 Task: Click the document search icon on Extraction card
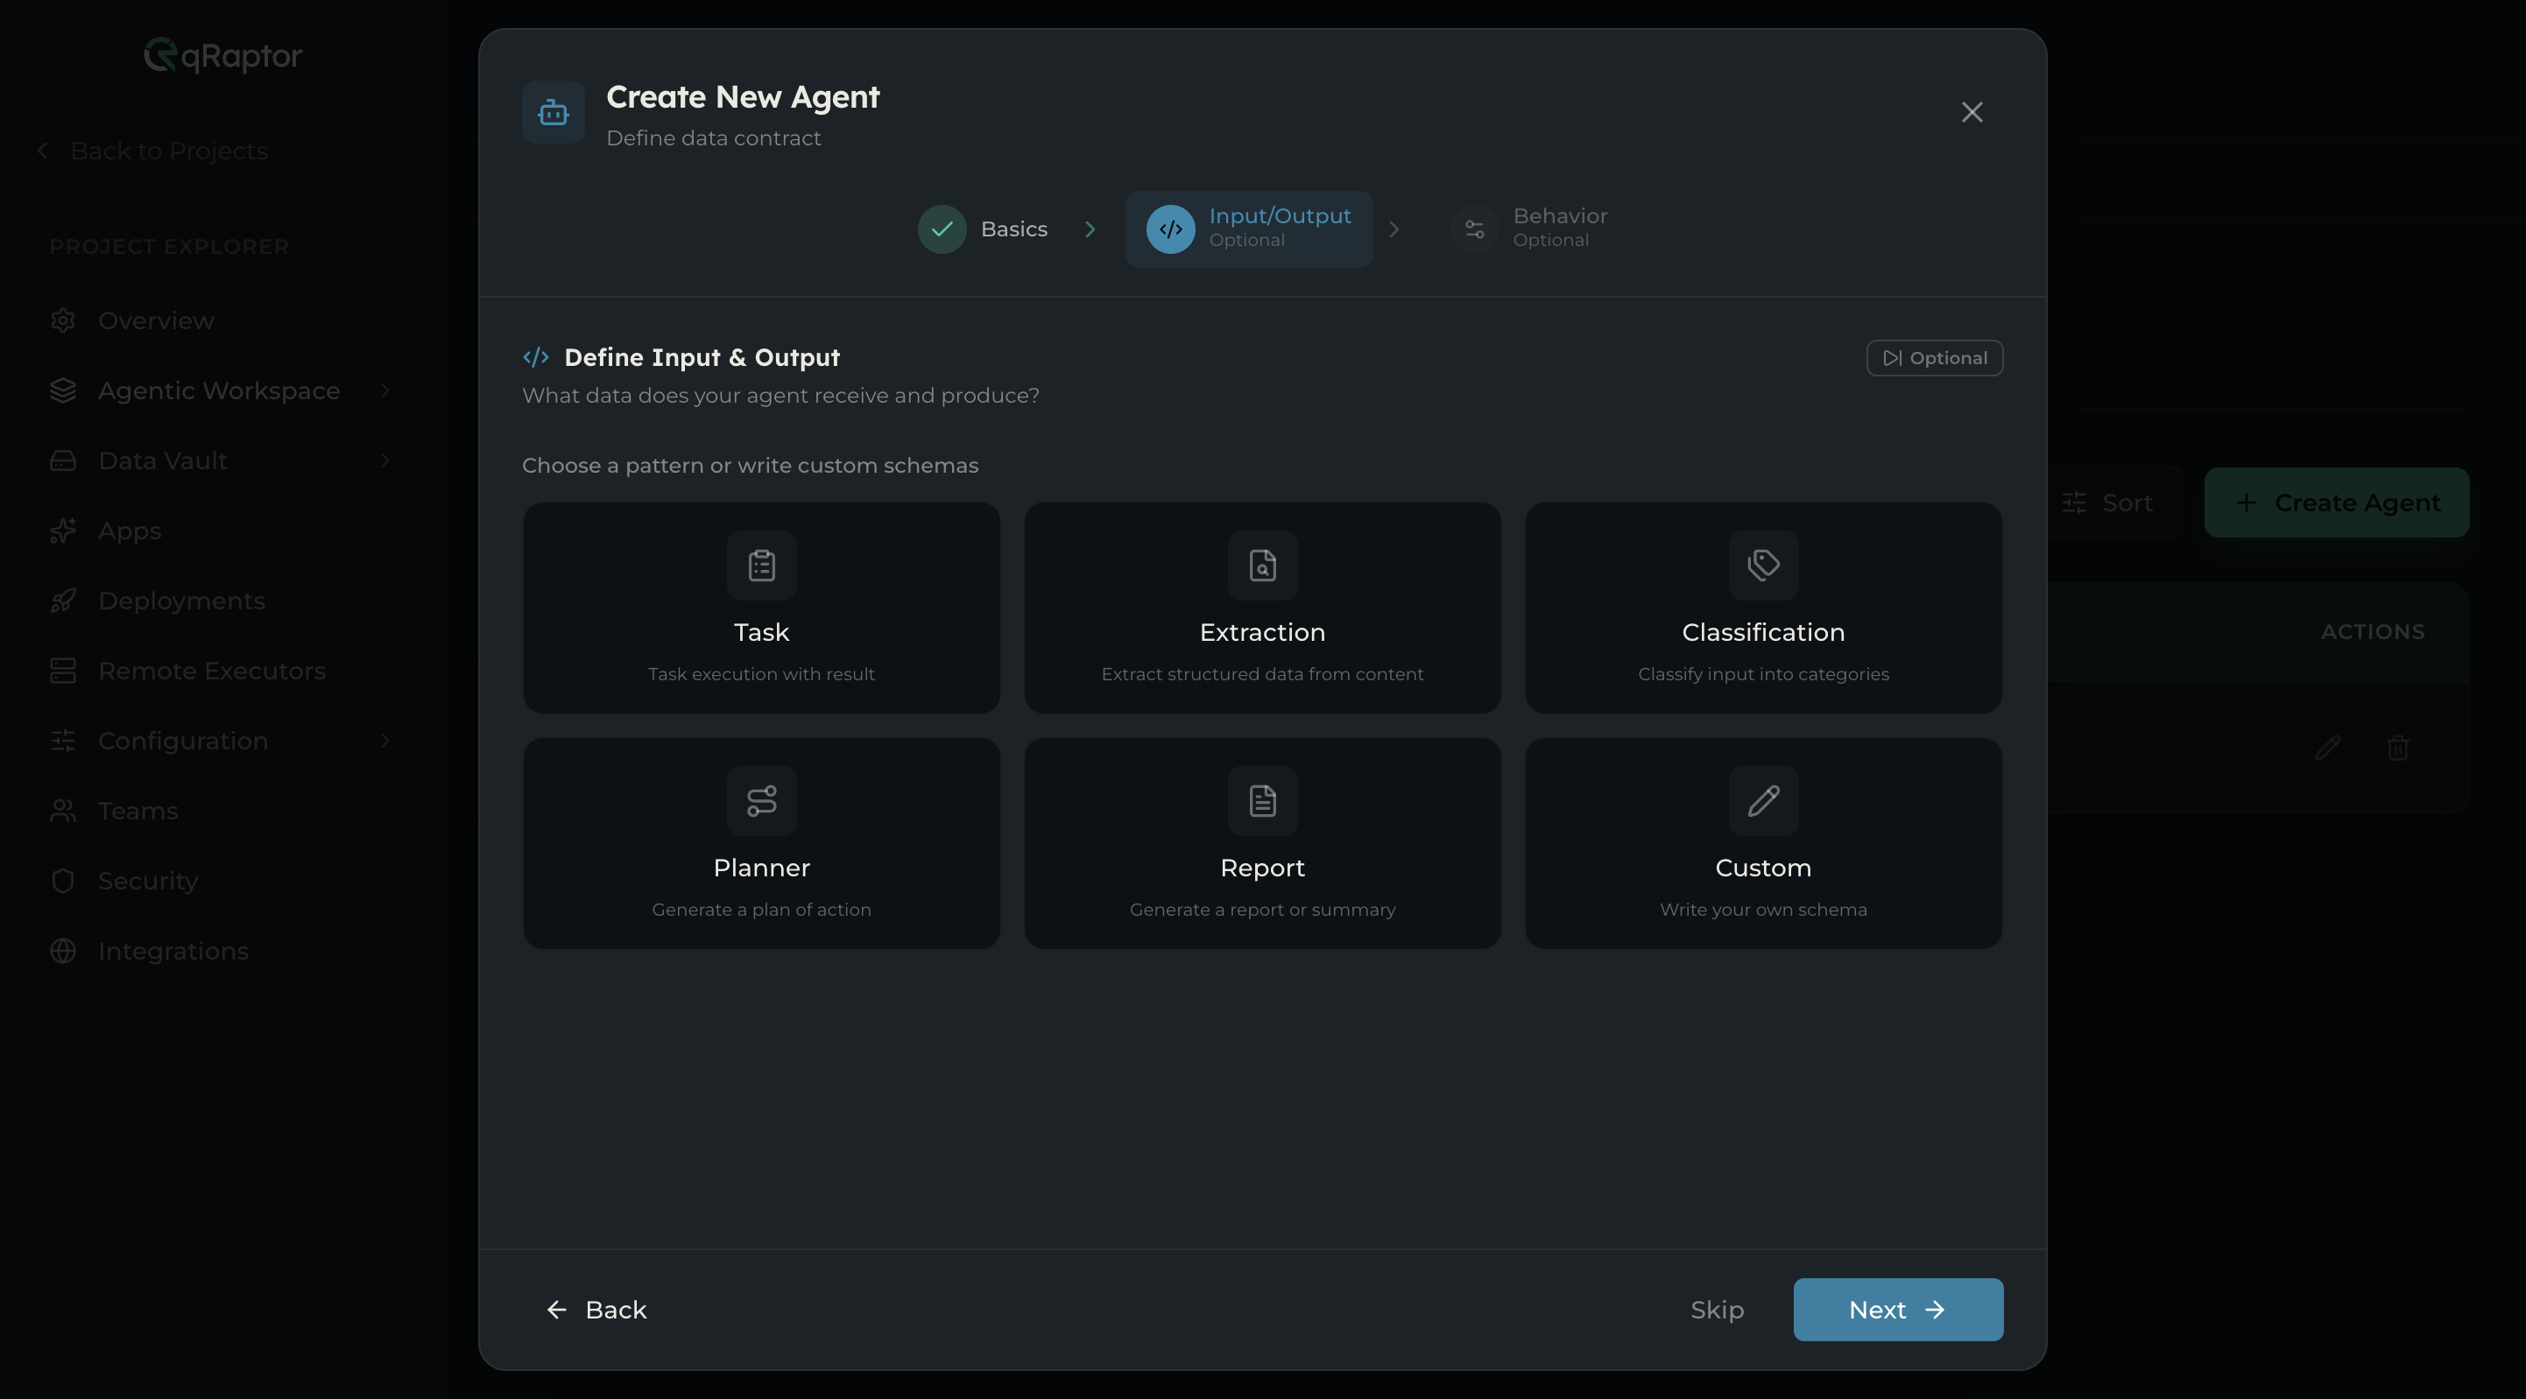[x=1263, y=566]
